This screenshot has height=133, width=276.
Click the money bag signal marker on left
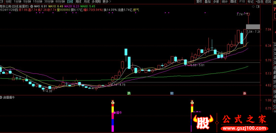113,102
